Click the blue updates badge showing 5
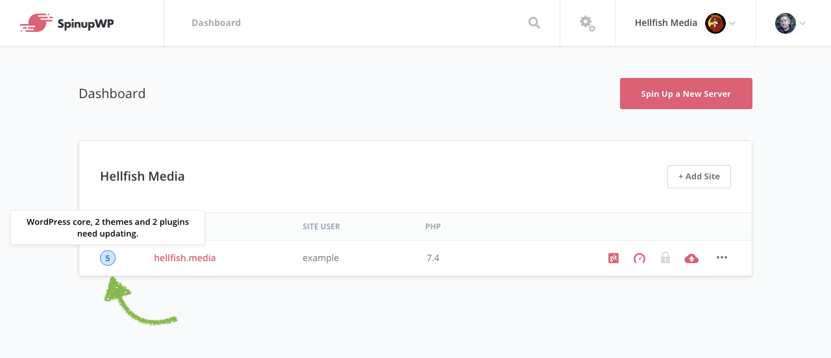 click(108, 258)
